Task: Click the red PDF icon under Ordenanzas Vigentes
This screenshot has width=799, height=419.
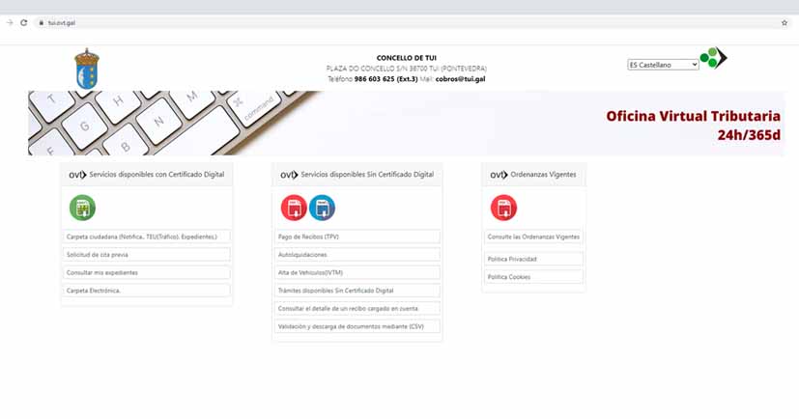Action: [x=503, y=208]
